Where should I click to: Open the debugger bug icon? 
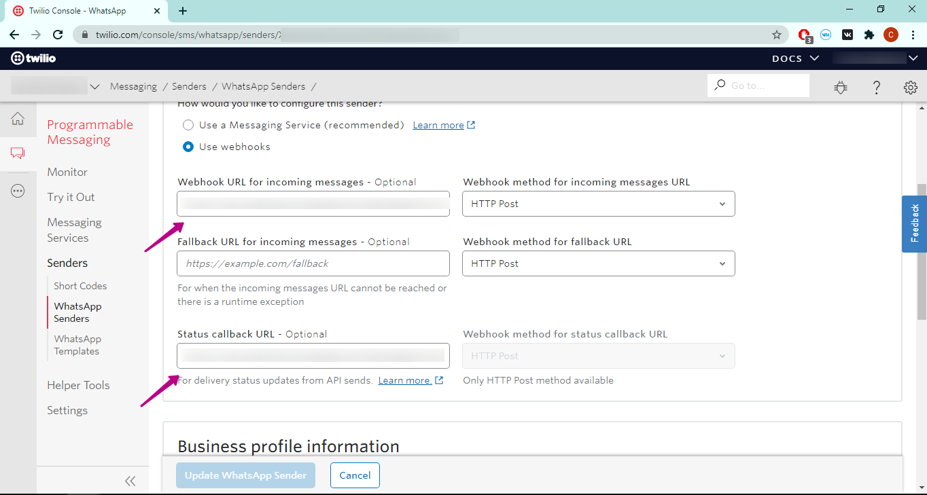coord(841,87)
